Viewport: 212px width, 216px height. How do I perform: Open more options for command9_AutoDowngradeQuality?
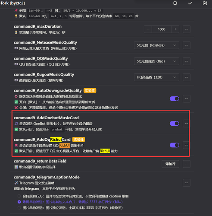pyautogui.click(x=187, y=99)
